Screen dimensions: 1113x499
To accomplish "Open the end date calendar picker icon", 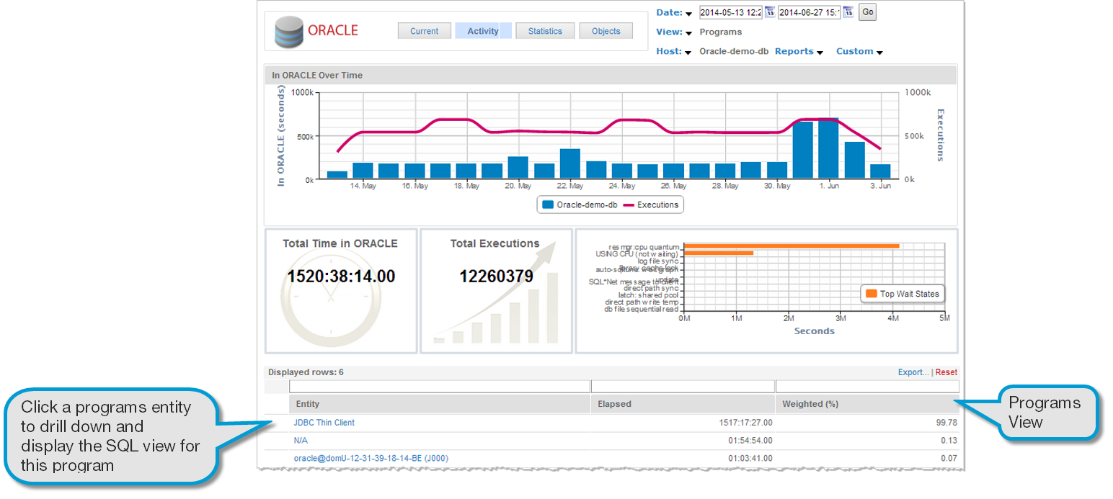I will pos(848,12).
